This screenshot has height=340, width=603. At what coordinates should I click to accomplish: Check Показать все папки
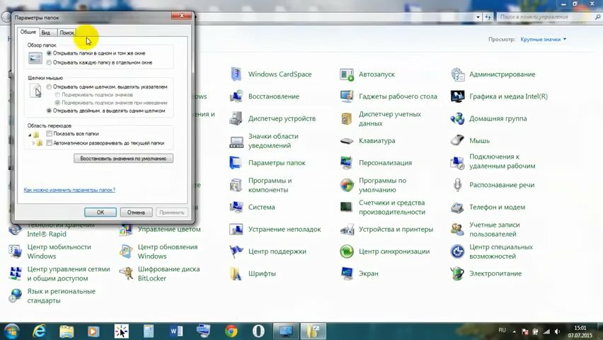pyautogui.click(x=50, y=134)
